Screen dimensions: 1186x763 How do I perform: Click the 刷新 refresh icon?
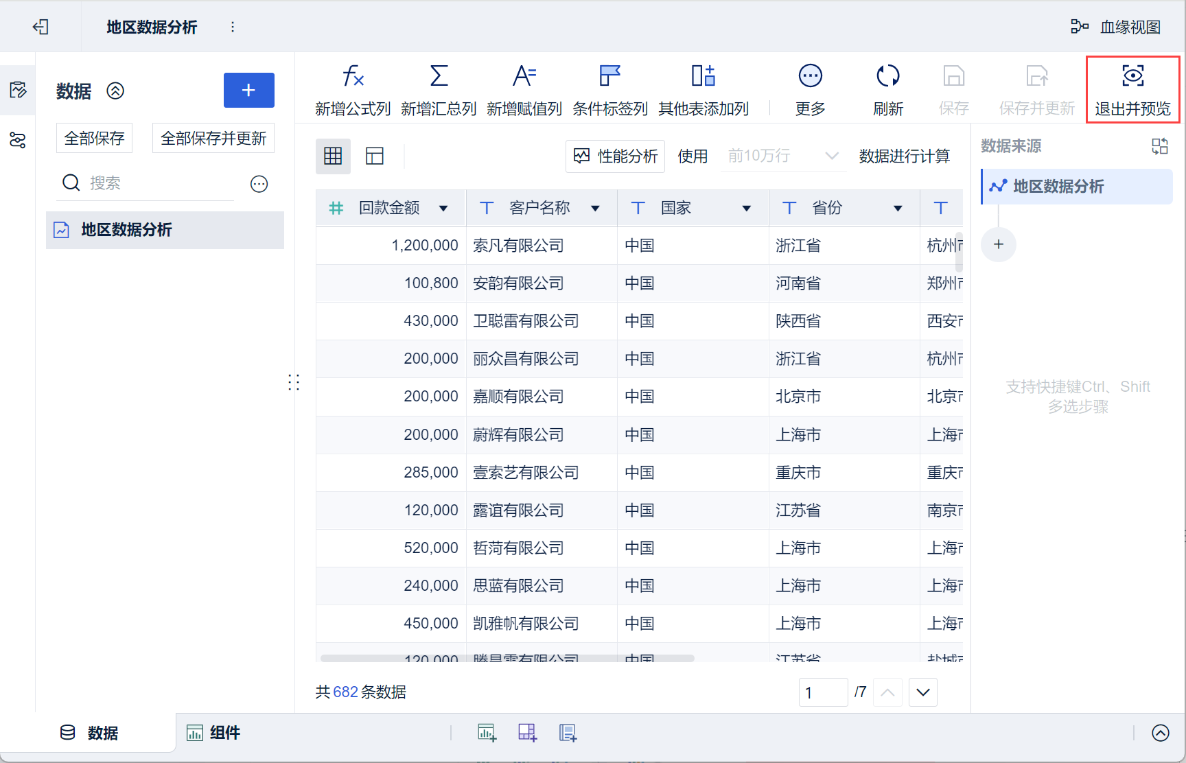pos(887,76)
